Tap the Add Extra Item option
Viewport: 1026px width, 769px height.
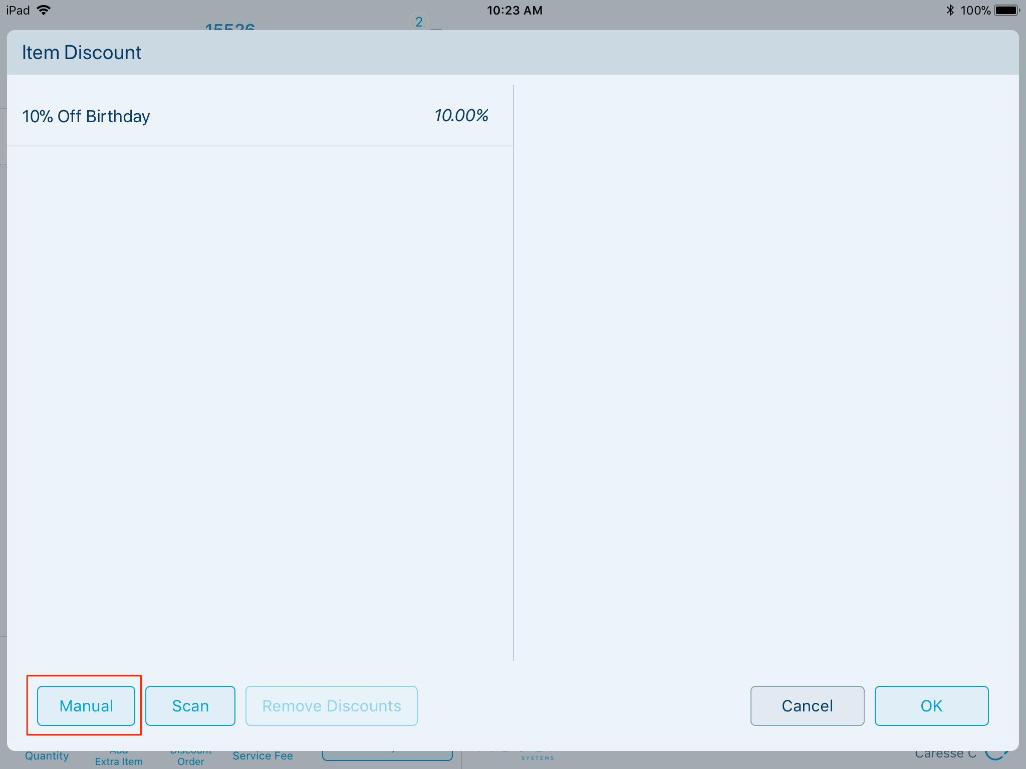[119, 760]
